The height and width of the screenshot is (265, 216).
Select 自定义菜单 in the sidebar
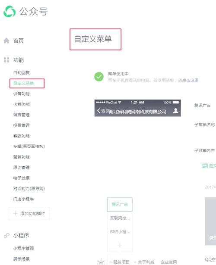pyautogui.click(x=24, y=83)
